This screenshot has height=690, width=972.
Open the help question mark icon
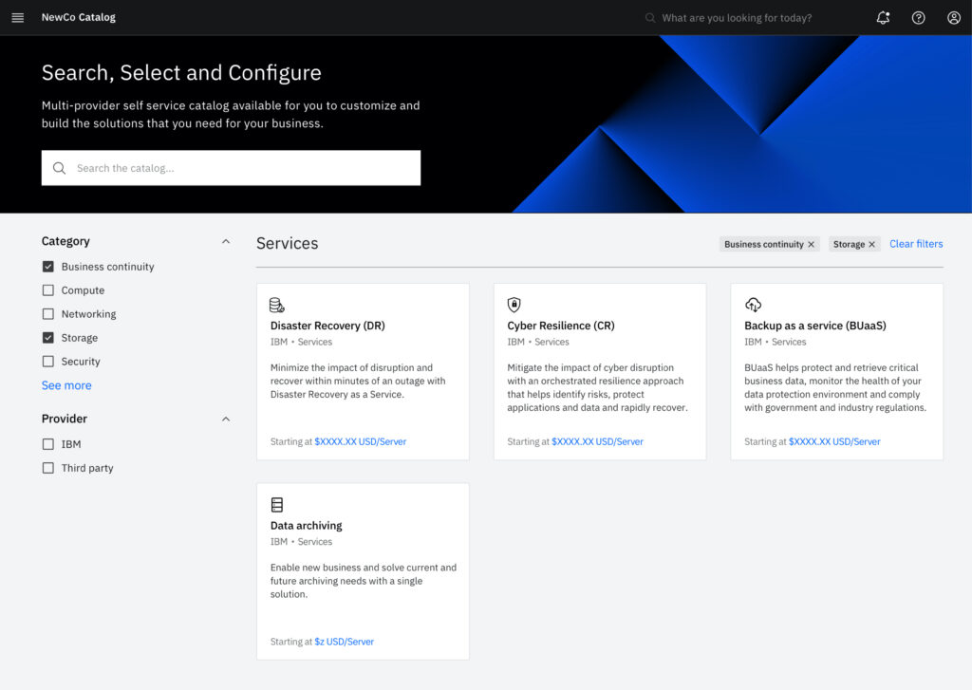tap(918, 18)
